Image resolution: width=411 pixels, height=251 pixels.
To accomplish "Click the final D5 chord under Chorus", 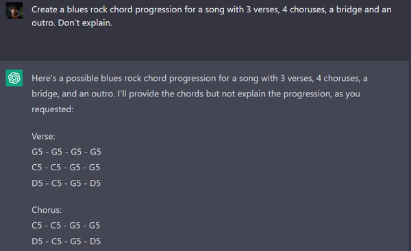I will pos(95,241).
